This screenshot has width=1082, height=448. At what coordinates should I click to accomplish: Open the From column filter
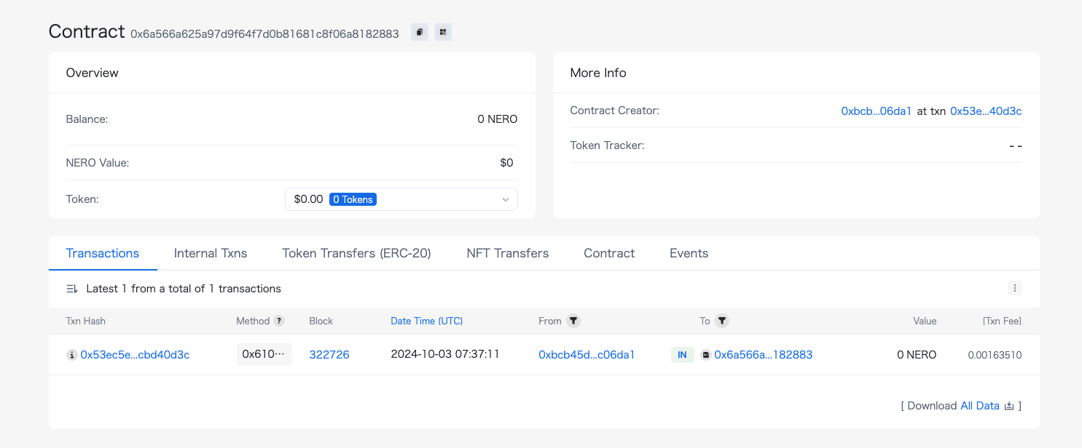(x=573, y=321)
